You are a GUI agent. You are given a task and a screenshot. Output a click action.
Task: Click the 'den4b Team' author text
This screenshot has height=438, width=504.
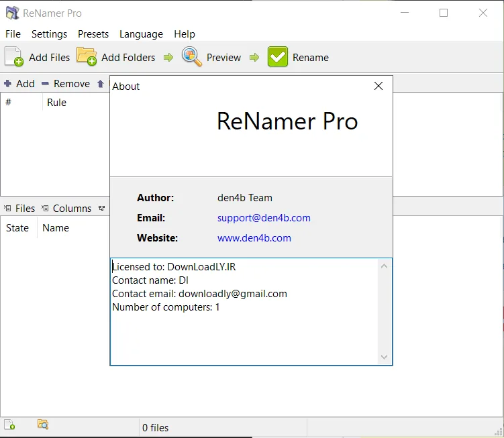(x=244, y=198)
